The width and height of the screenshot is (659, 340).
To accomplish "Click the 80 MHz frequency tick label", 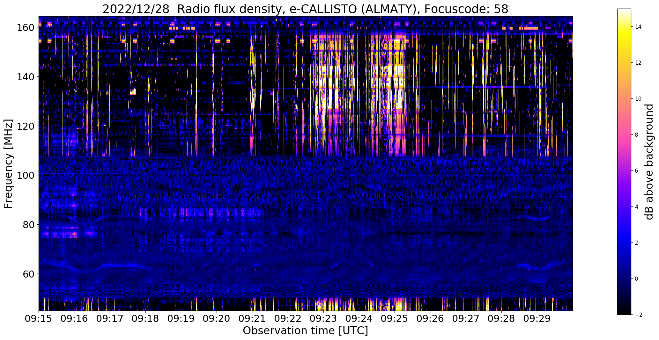I will pyautogui.click(x=28, y=225).
